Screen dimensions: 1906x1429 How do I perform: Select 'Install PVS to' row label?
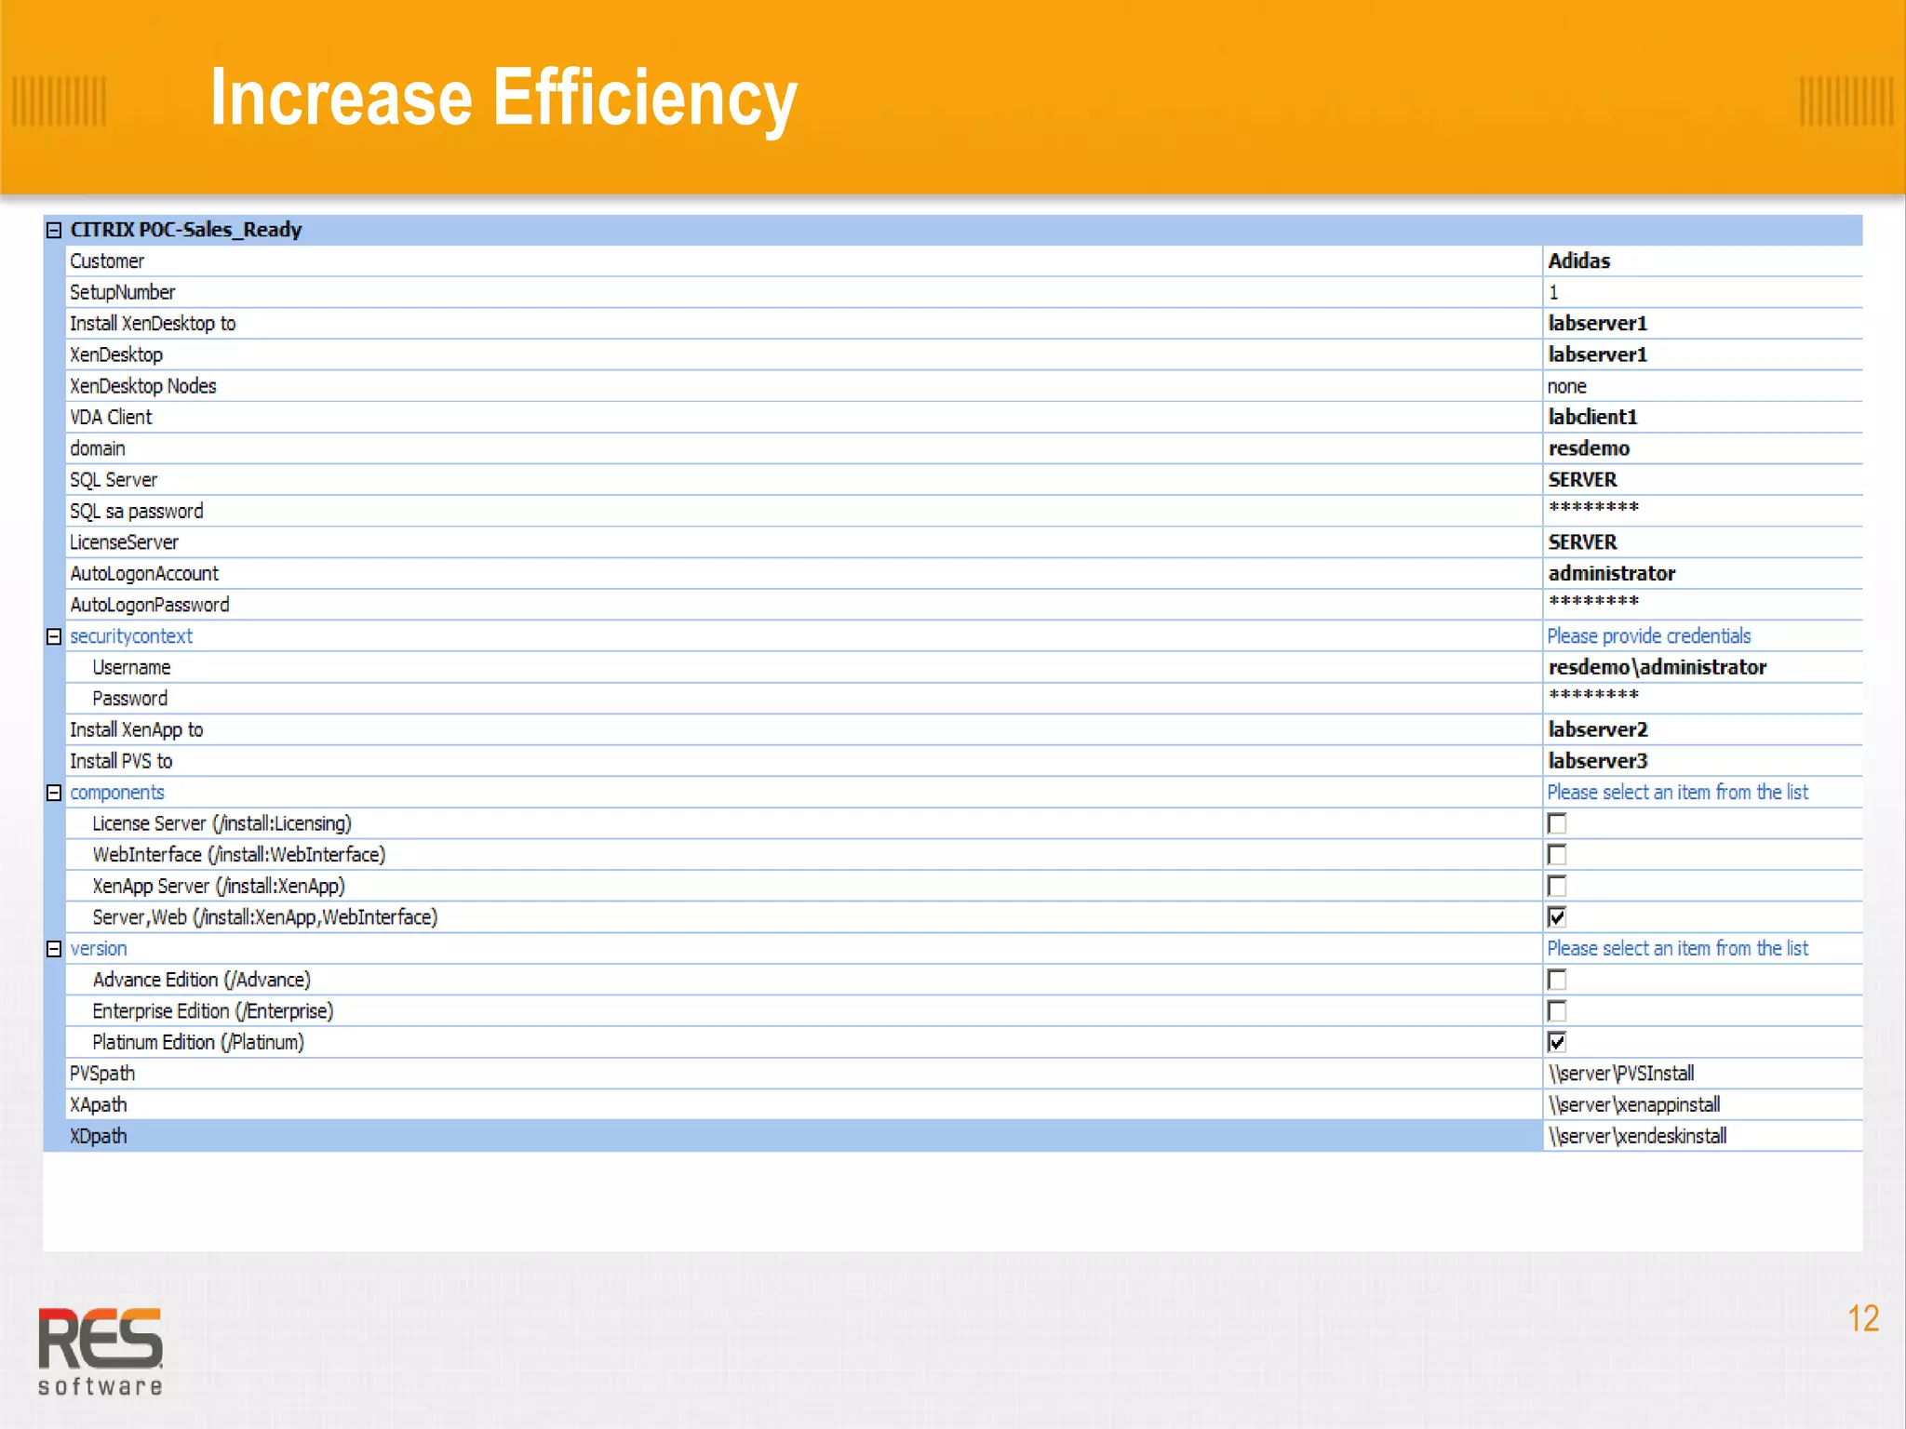click(x=121, y=761)
